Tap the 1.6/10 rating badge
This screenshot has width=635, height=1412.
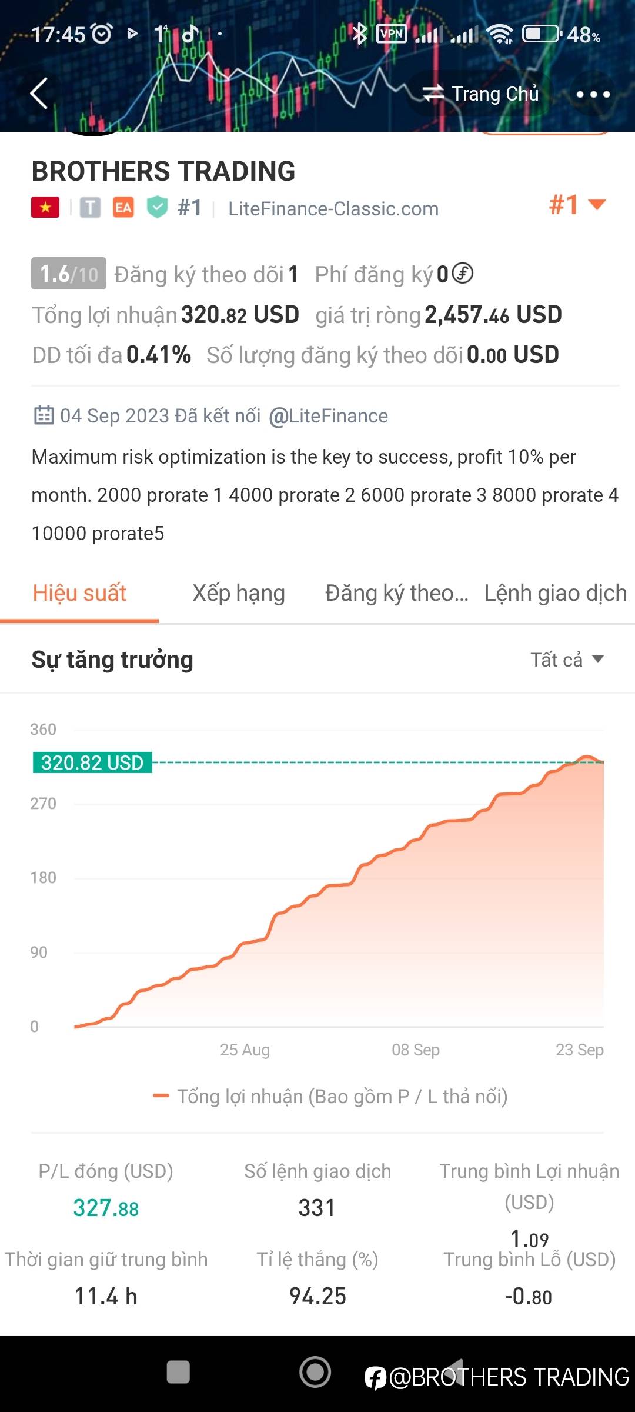[x=69, y=274]
